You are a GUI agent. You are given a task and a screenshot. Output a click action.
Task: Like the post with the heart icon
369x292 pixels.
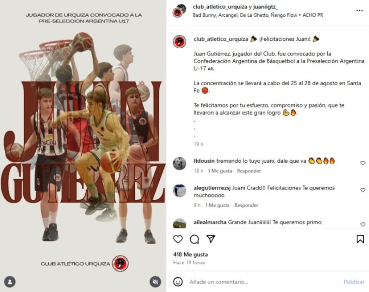coord(178,239)
